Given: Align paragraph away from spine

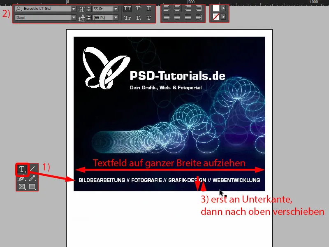Looking at the screenshot, I should pyautogui.click(x=199, y=17).
